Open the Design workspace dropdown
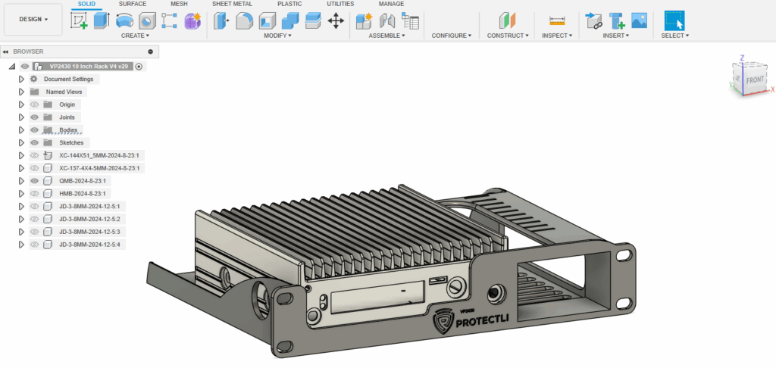 [33, 19]
